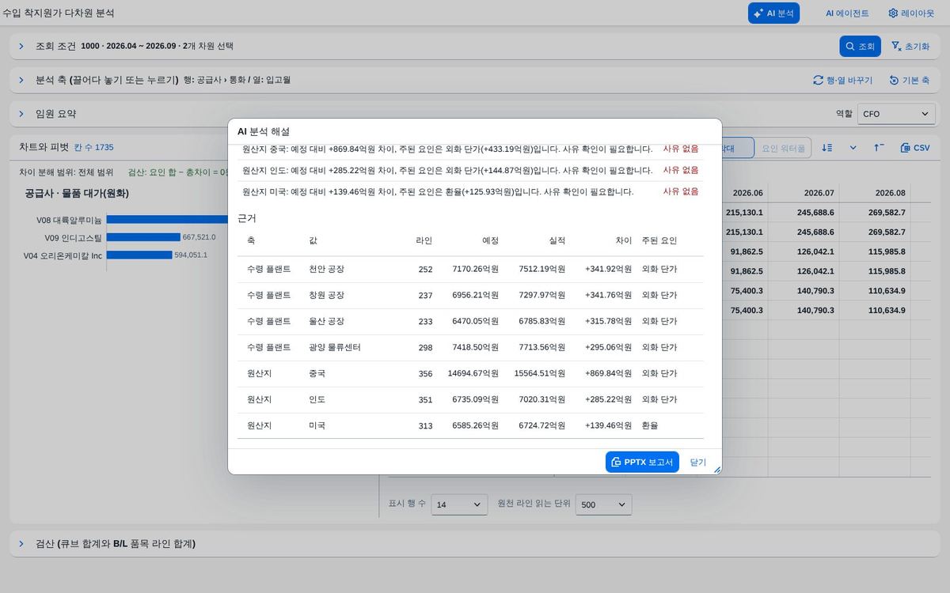This screenshot has width=950, height=593.
Task: Click the 미국 value in 근거 table
Action: pos(317,425)
